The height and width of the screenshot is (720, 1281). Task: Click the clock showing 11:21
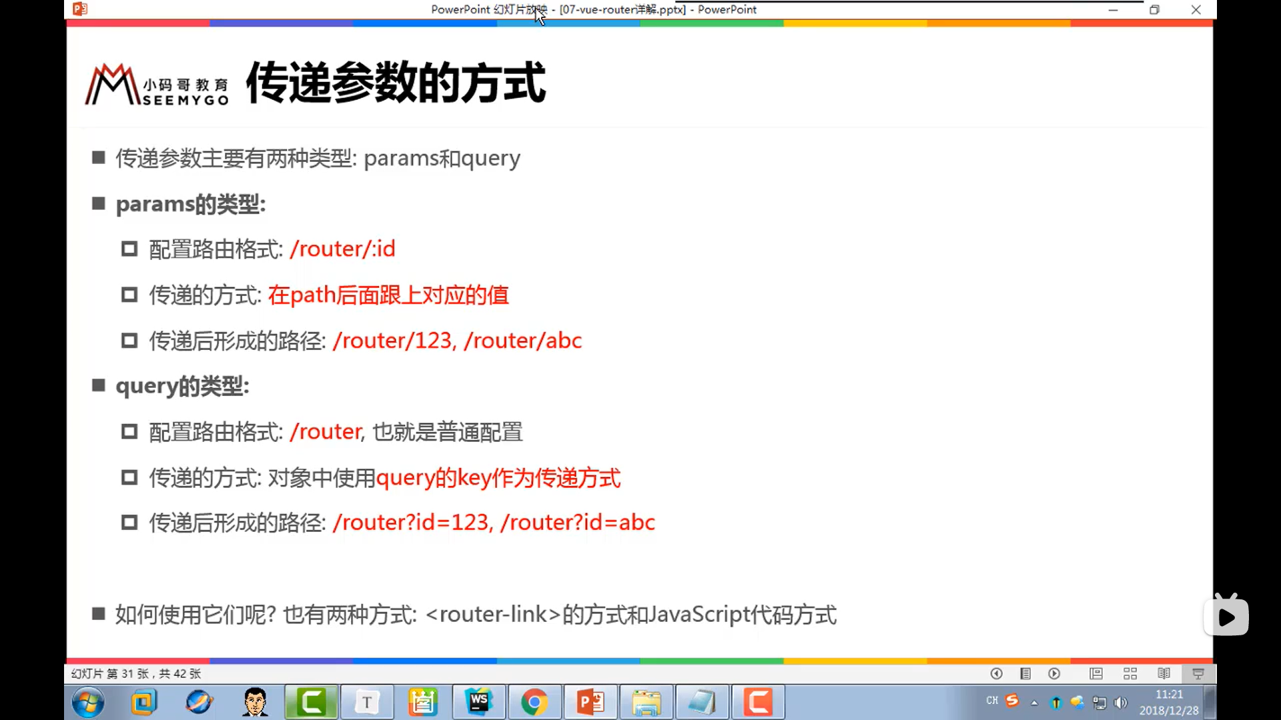(1169, 702)
